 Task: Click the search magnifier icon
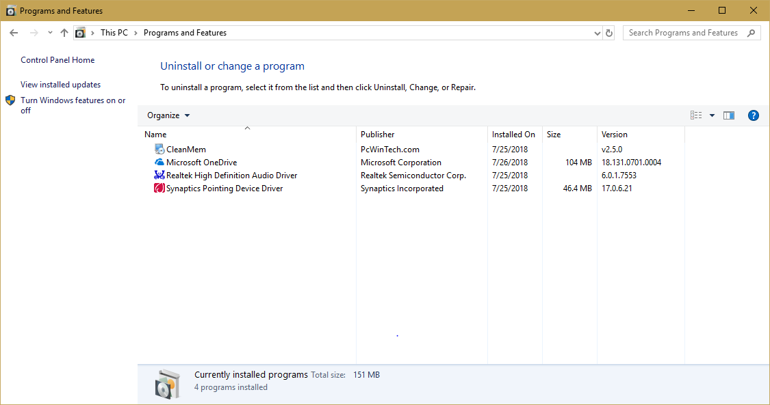pos(751,33)
